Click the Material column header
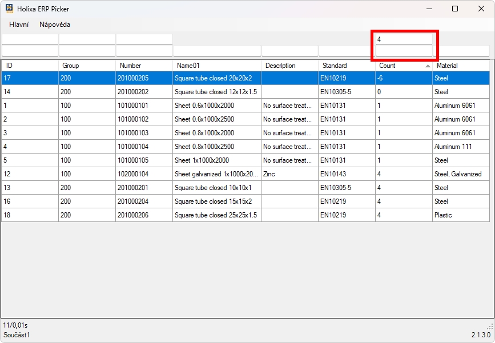495x343 pixels. [x=461, y=66]
